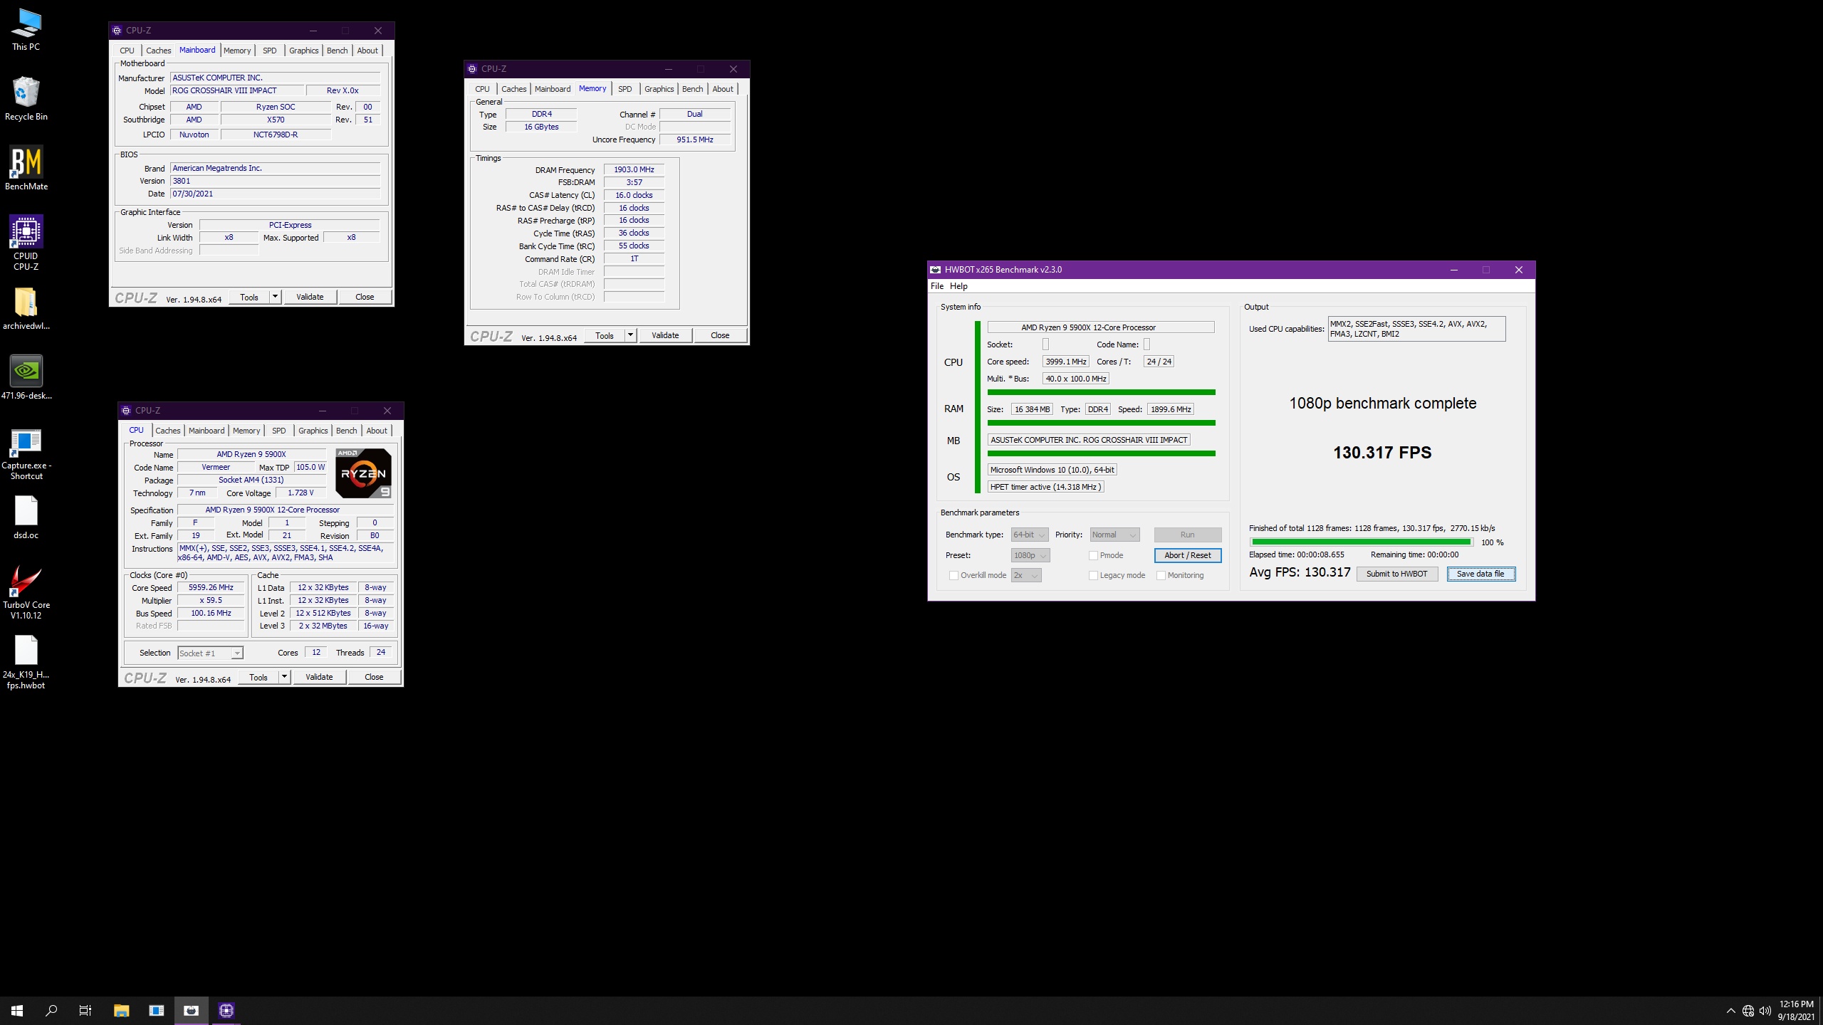
Task: Open Benchmark type 64-bit dropdown
Action: 1030,535
